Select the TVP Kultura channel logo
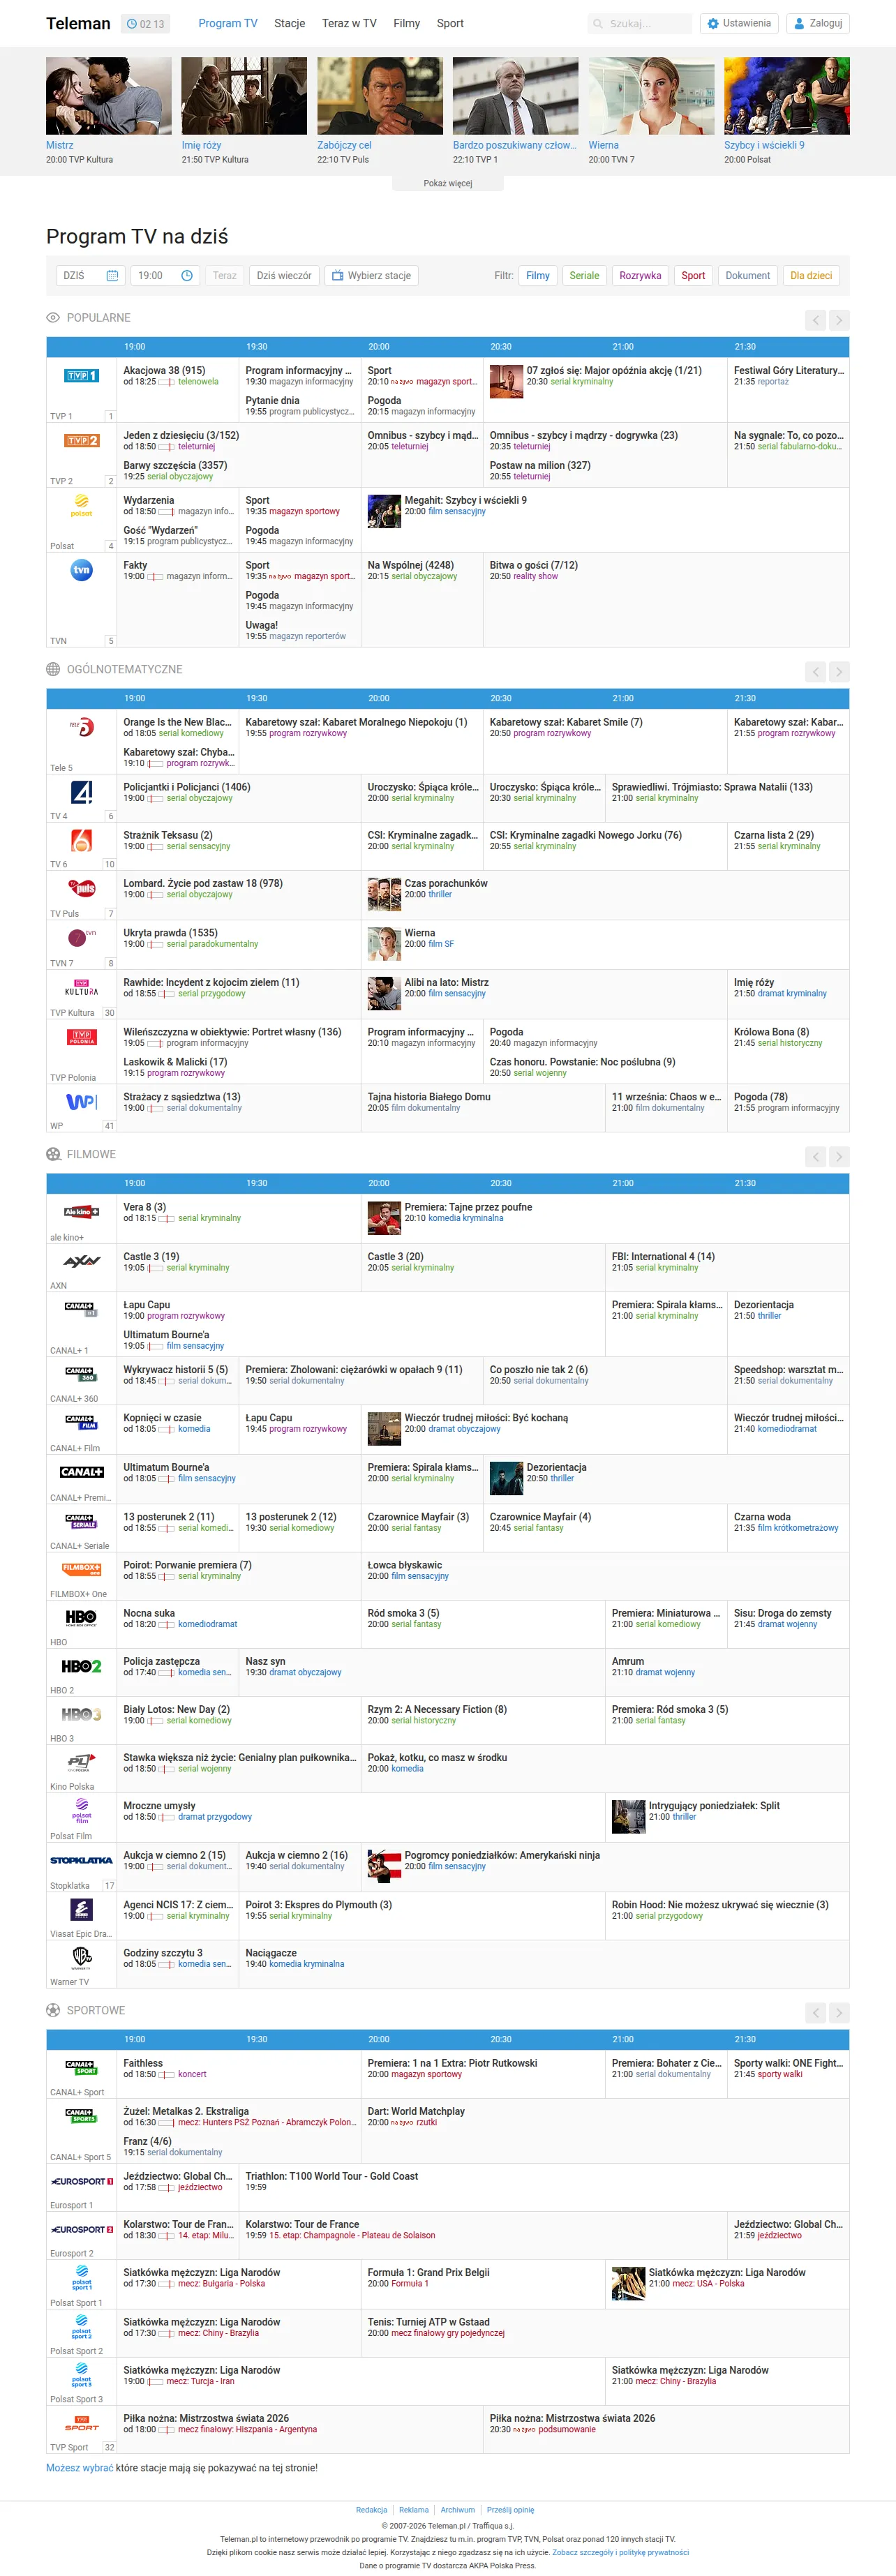The width and height of the screenshot is (896, 2576). (x=81, y=988)
